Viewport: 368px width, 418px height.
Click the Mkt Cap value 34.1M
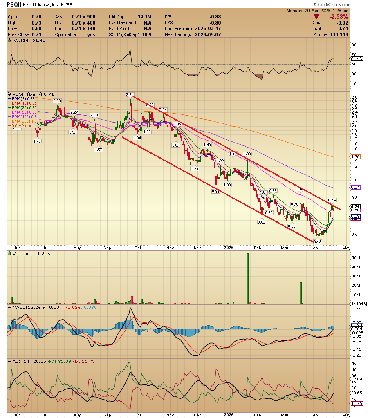(x=144, y=17)
